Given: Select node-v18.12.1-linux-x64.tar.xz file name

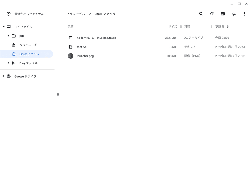Looking at the screenshot, I should [x=97, y=38].
